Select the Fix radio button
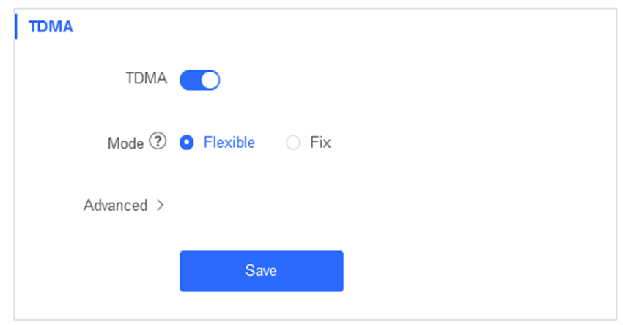The image size is (623, 325). pyautogui.click(x=293, y=143)
